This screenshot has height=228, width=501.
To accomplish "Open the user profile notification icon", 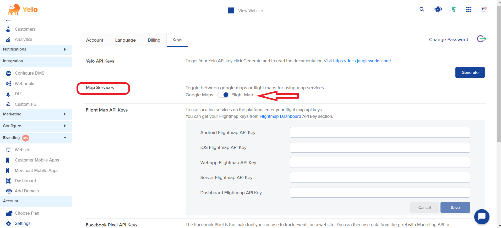I will point(484,9).
